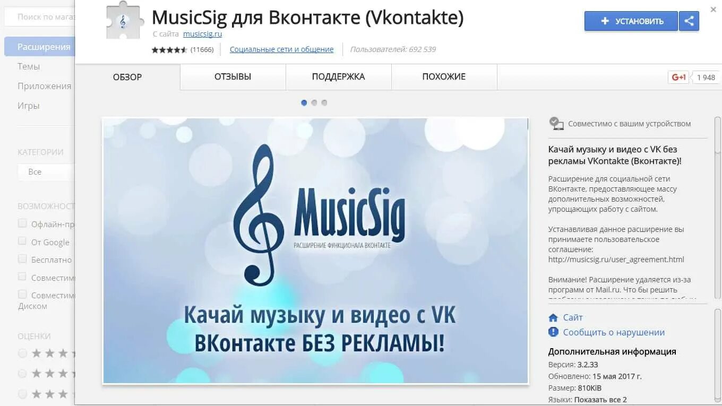Click the Версия: 3.2.33 text
Image resolution: width=722 pixels, height=406 pixels.
[x=573, y=365]
